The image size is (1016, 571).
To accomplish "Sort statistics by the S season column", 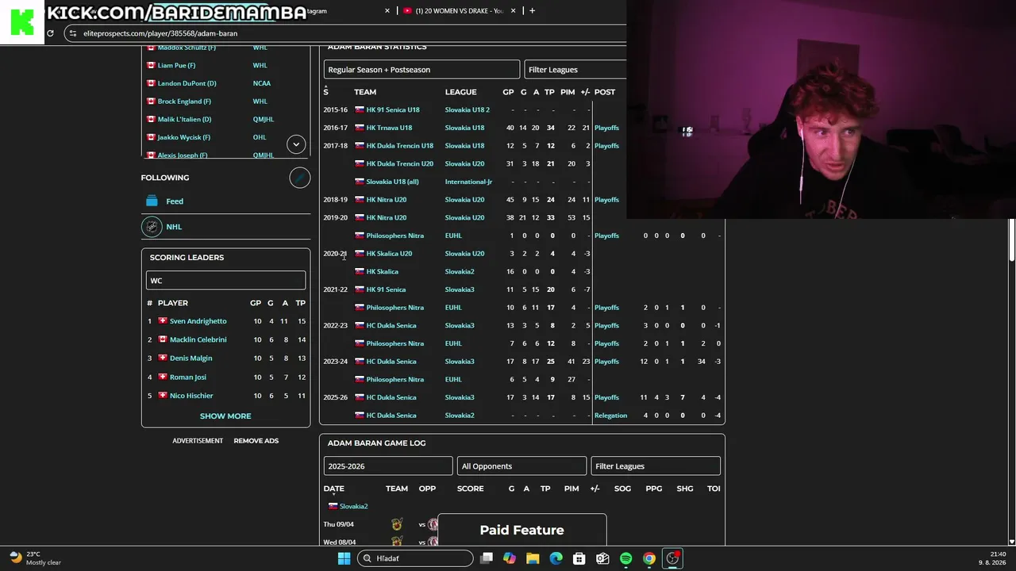I will tap(325, 92).
